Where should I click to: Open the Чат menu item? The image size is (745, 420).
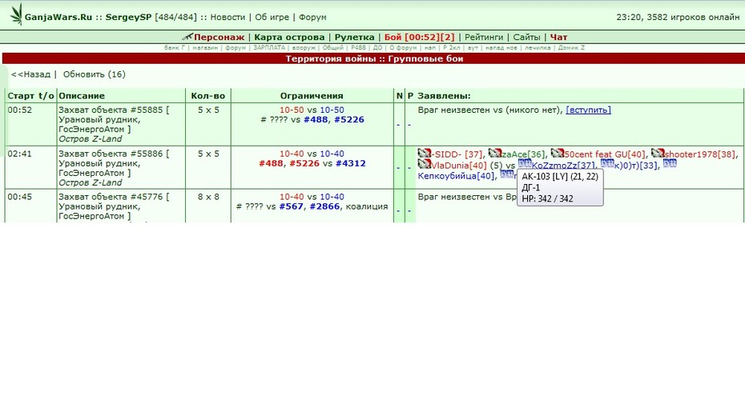click(x=559, y=37)
